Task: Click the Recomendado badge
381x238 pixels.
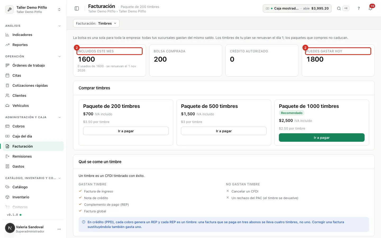Action: click(292, 113)
